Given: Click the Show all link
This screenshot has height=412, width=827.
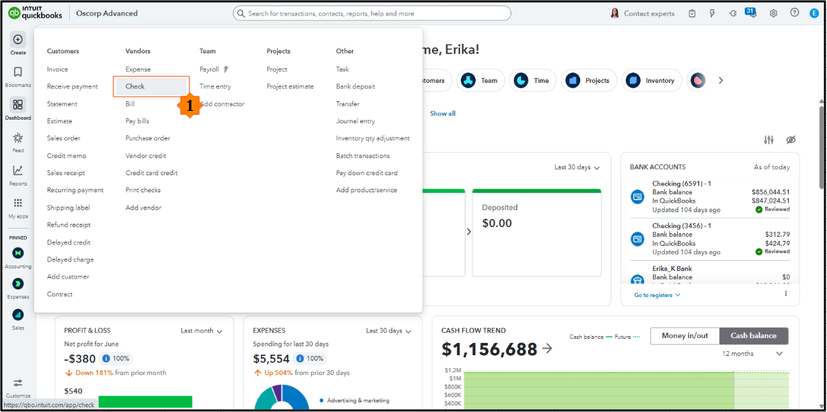Looking at the screenshot, I should (442, 114).
